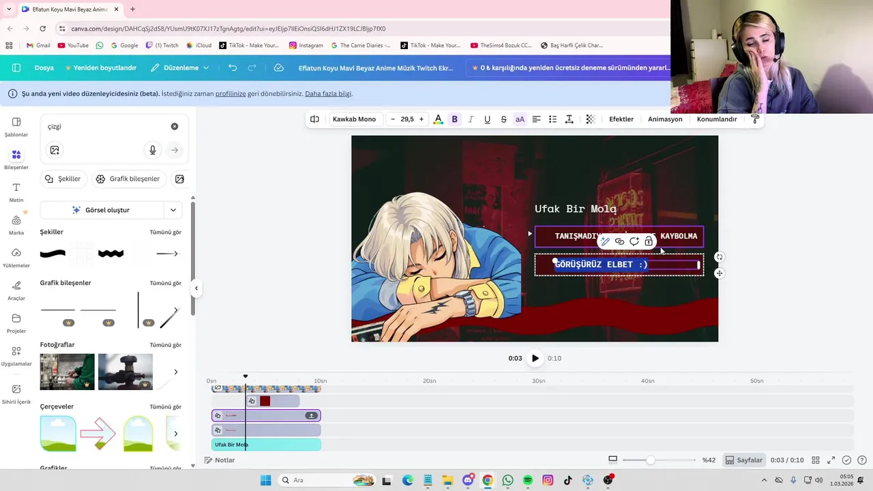Open Spotify from the taskbar

point(528,480)
